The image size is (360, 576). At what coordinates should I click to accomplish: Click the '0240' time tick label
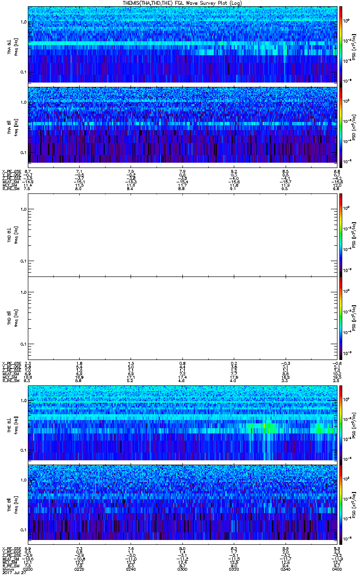(x=131, y=569)
